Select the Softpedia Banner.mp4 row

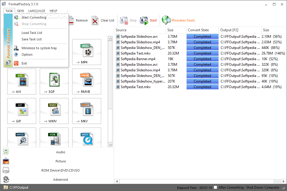(200, 59)
